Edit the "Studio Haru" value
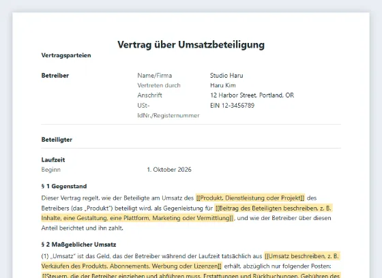This screenshot has width=382, height=278. coord(226,76)
